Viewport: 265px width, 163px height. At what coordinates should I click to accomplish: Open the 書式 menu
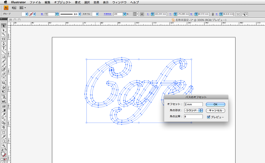tap(78, 2)
